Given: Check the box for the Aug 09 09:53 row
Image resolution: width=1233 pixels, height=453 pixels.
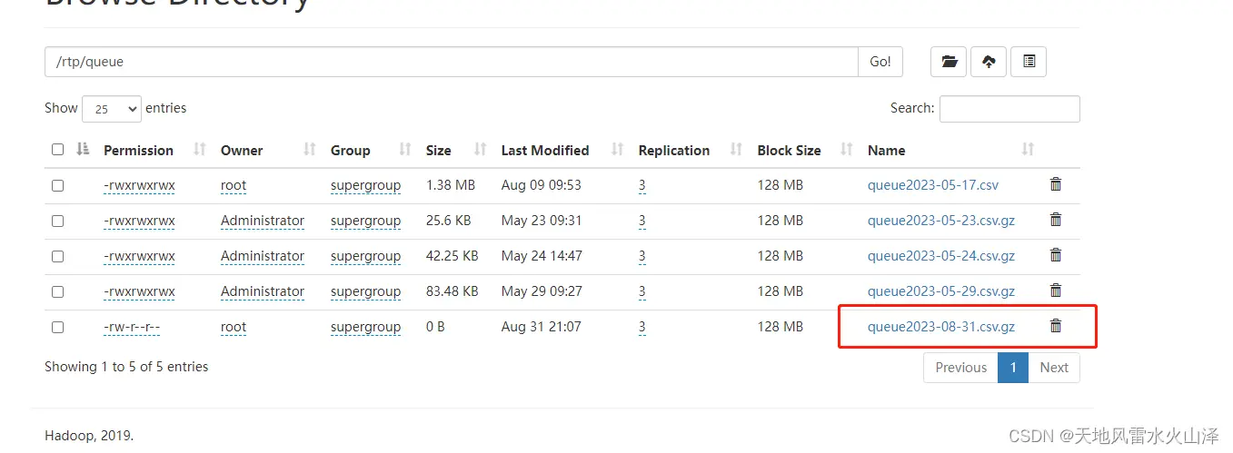Looking at the screenshot, I should (x=58, y=185).
